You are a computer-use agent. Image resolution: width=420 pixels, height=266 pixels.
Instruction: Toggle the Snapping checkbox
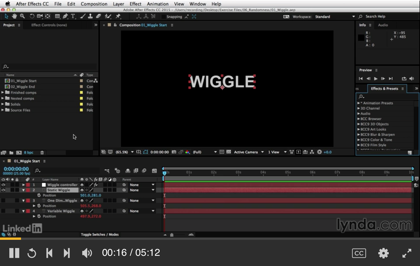pyautogui.click(x=163, y=17)
